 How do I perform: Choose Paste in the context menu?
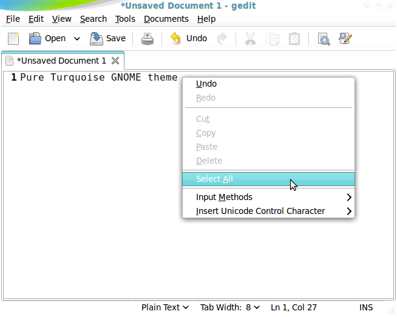pyautogui.click(x=269, y=147)
